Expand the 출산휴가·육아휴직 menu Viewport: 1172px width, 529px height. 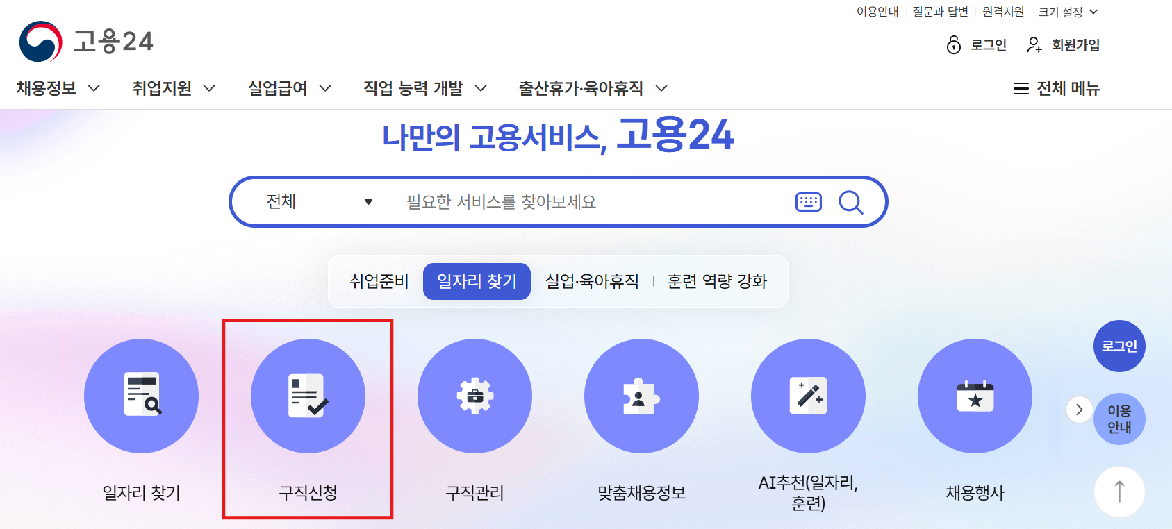coord(593,88)
